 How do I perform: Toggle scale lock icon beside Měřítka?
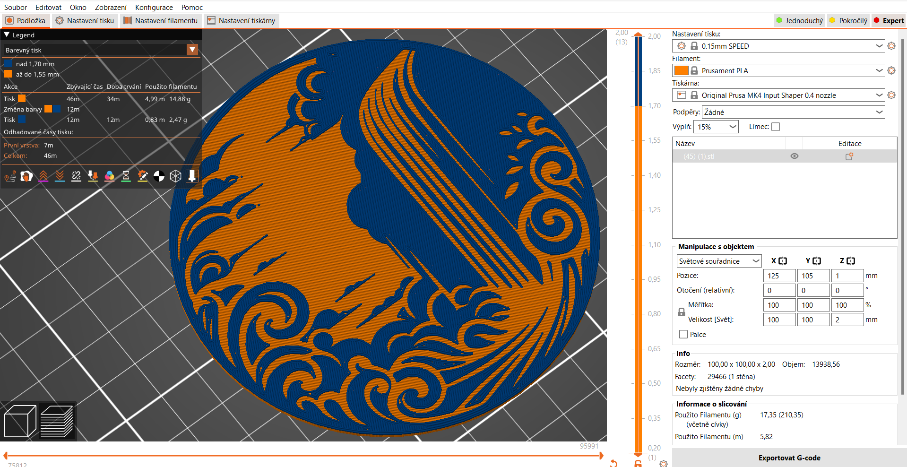[682, 312]
